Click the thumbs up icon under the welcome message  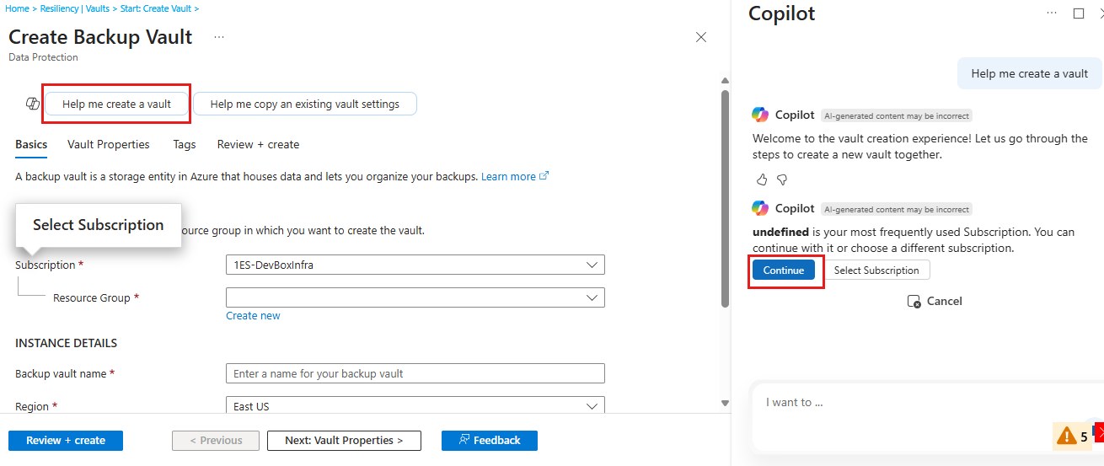762,179
